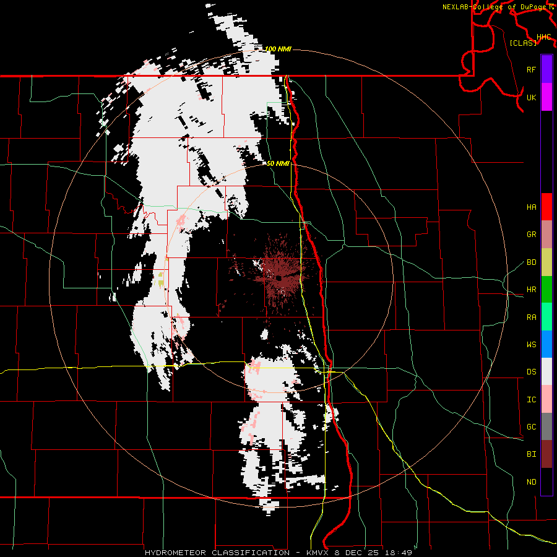Screen dimensions: 557x557
Task: Click the [CLAS] label
Action: pyautogui.click(x=523, y=43)
